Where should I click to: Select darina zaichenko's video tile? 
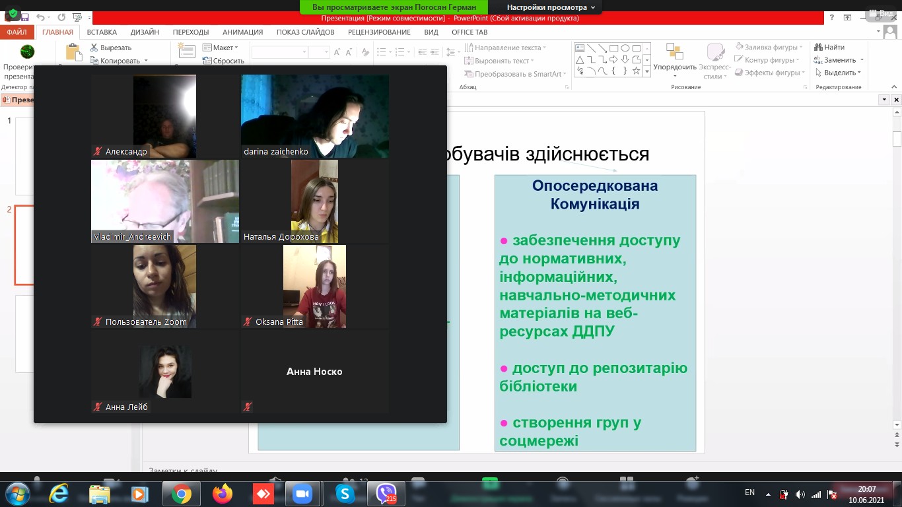315,116
